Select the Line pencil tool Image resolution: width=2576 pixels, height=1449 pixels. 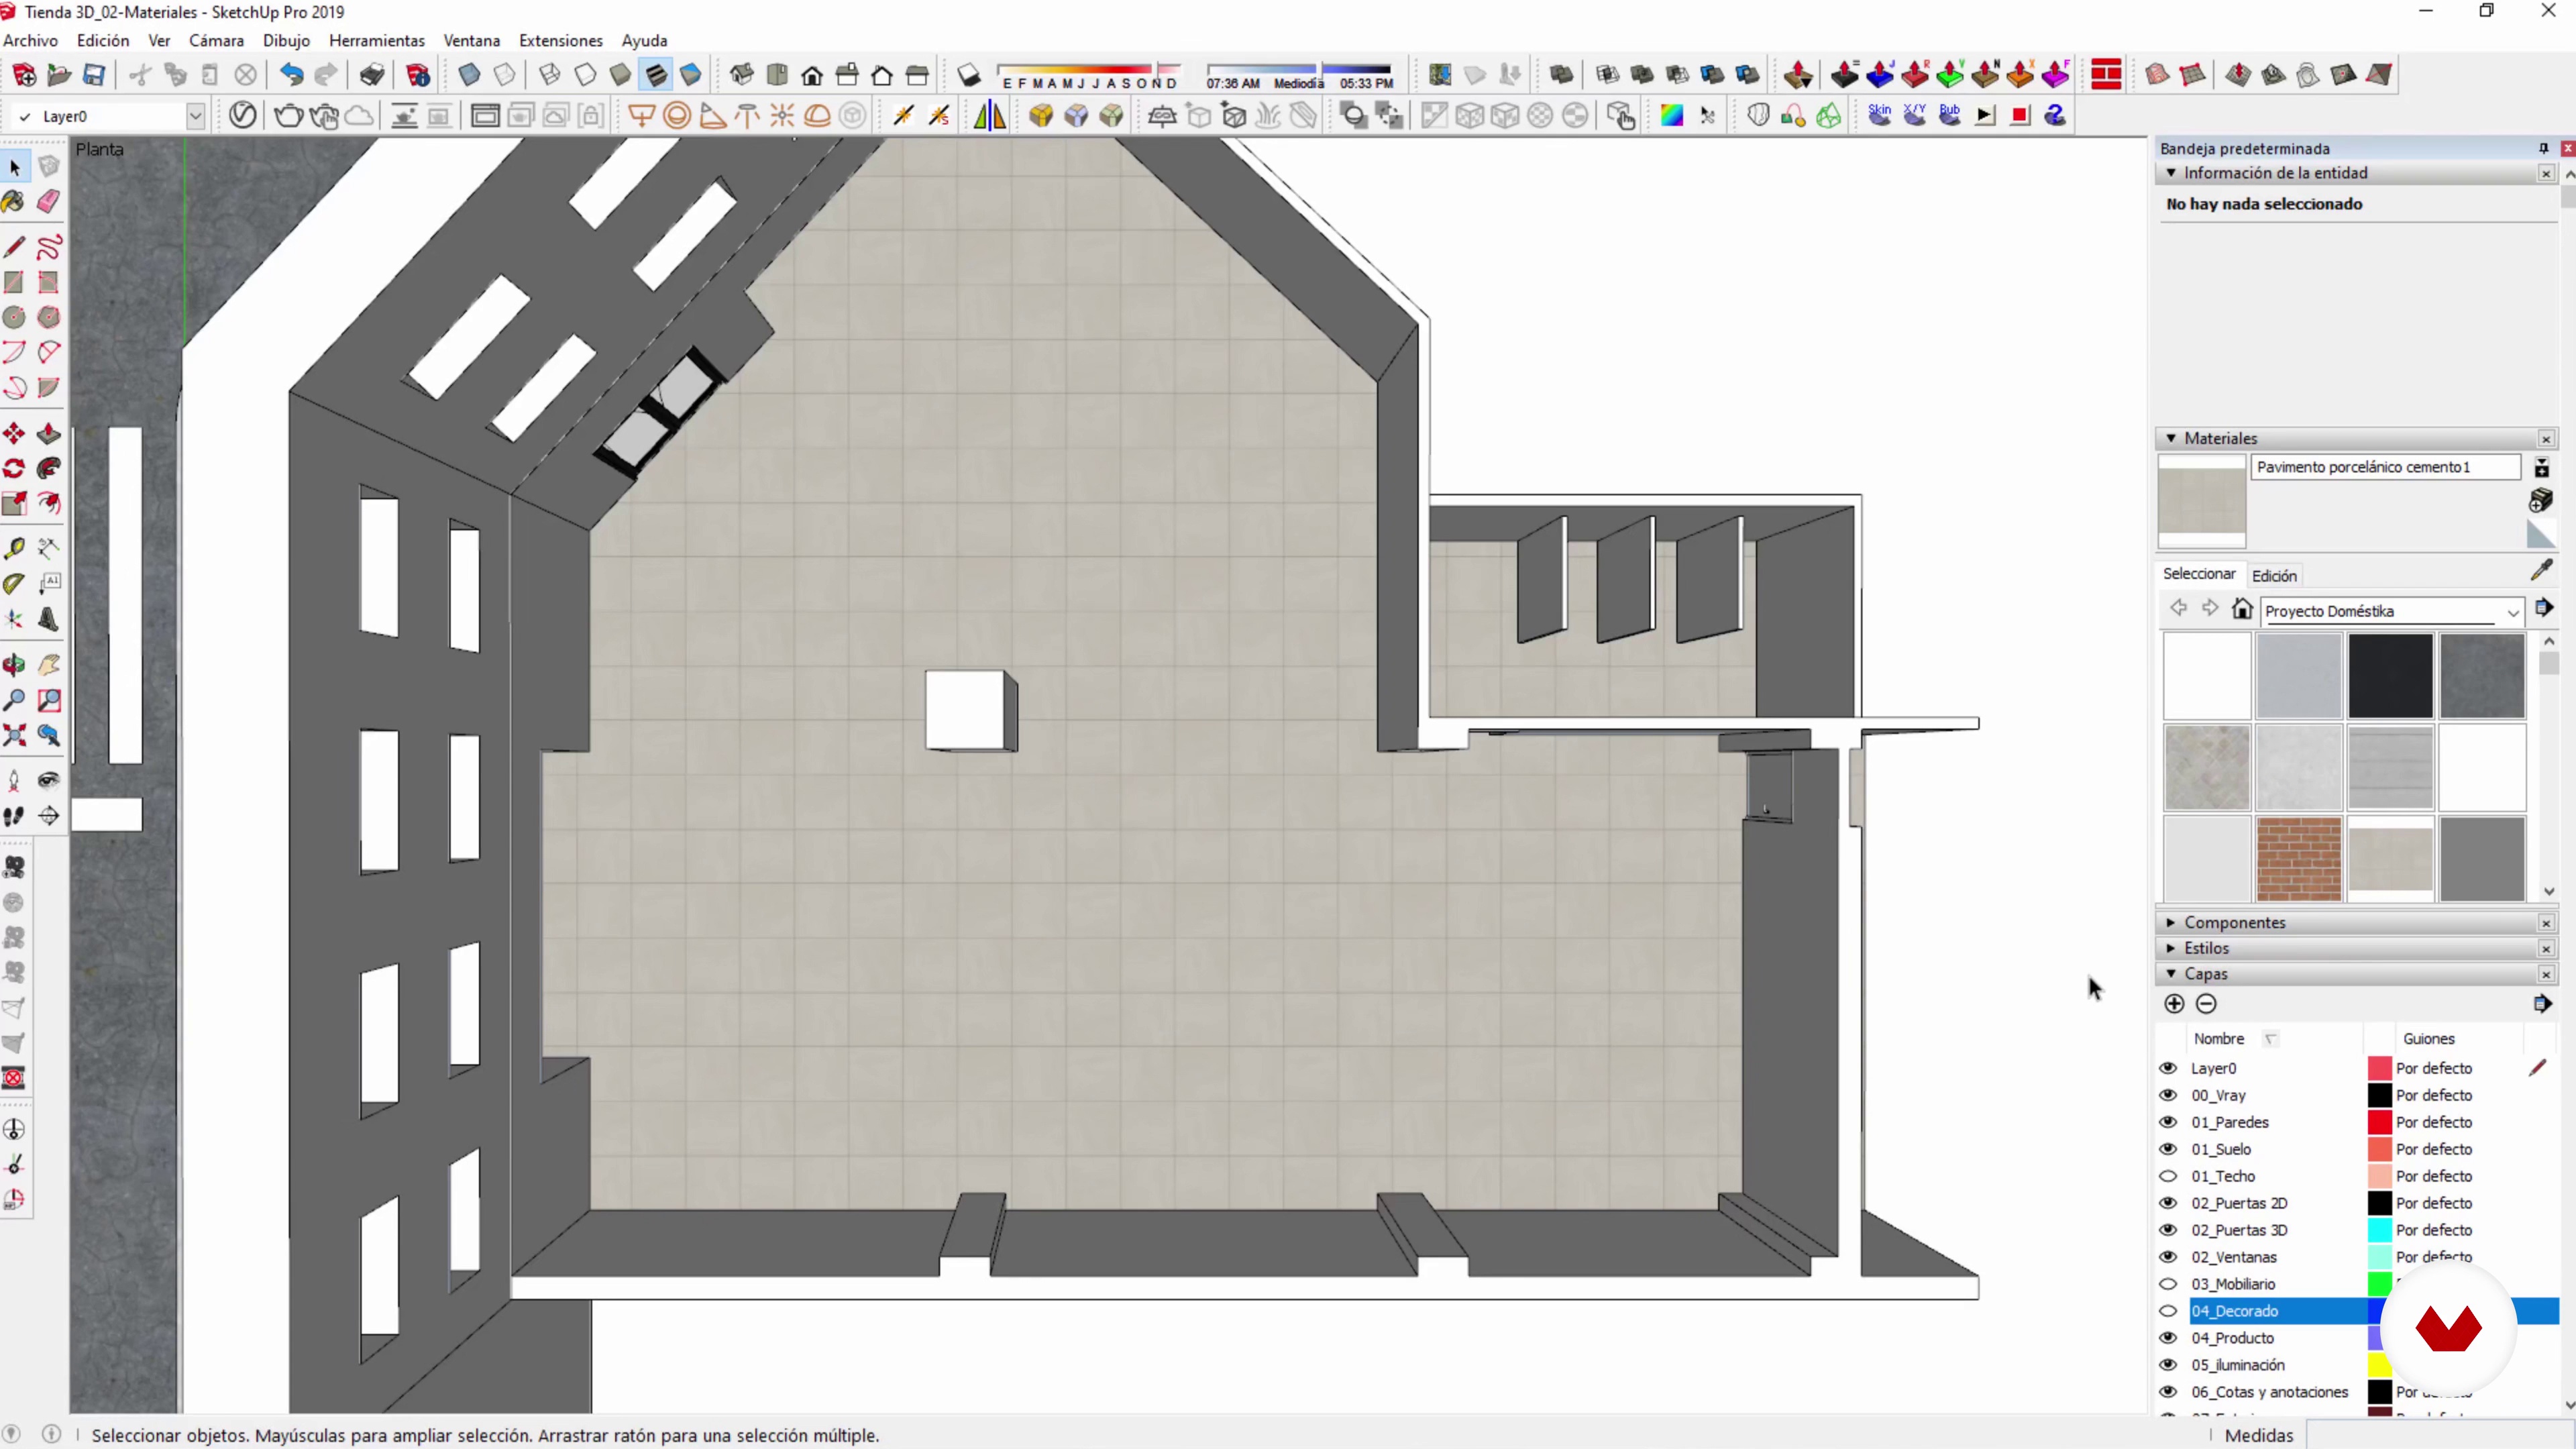pyautogui.click(x=14, y=247)
